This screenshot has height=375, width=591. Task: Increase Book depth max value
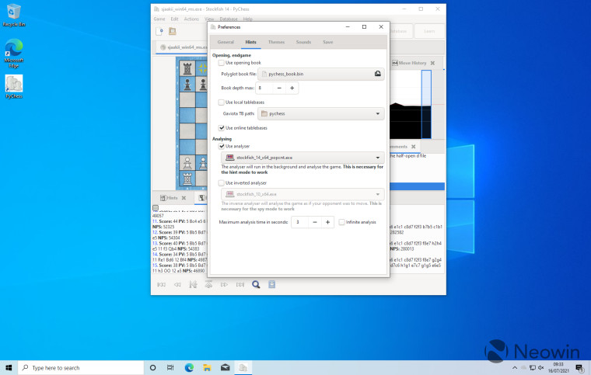[x=292, y=88]
